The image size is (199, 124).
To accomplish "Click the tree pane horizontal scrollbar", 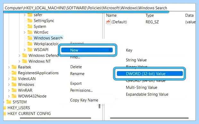I will [x=56, y=118].
